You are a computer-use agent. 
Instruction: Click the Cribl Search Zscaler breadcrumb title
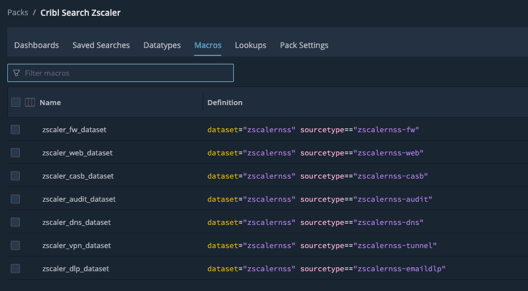(80, 12)
